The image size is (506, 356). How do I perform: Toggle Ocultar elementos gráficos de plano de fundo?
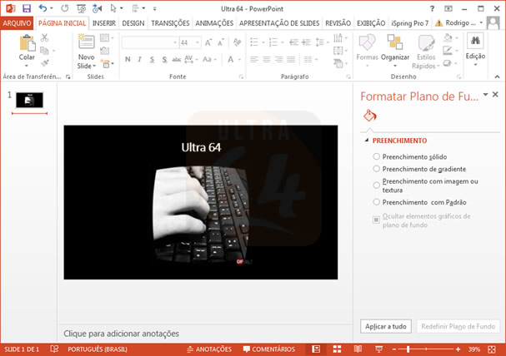point(422,220)
